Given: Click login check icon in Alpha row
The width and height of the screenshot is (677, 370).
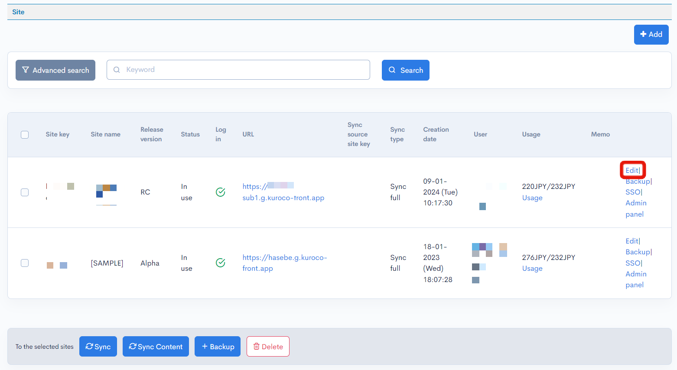Looking at the screenshot, I should tap(221, 263).
